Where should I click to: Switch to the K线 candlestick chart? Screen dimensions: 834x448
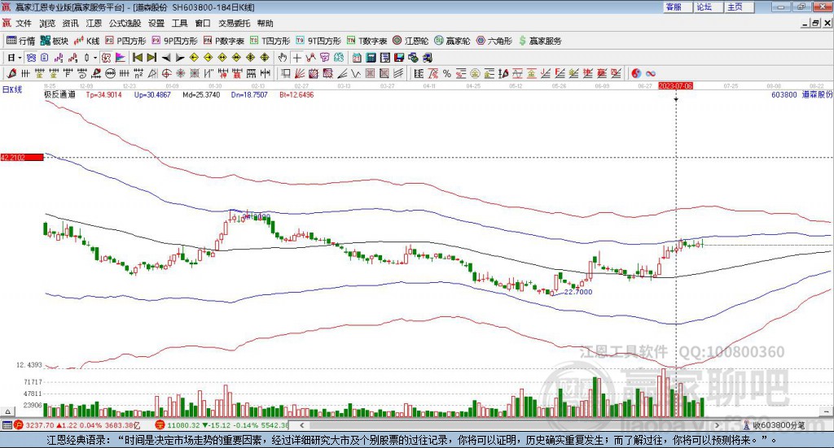tap(87, 40)
